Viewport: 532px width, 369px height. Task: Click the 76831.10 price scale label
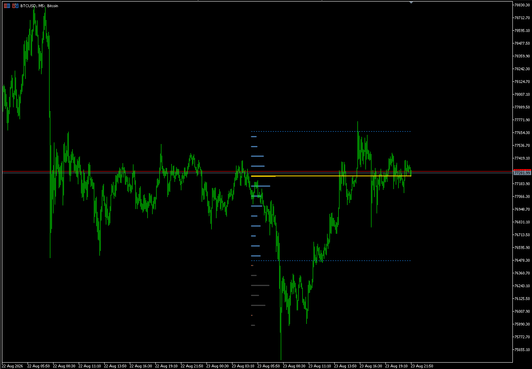(522, 222)
